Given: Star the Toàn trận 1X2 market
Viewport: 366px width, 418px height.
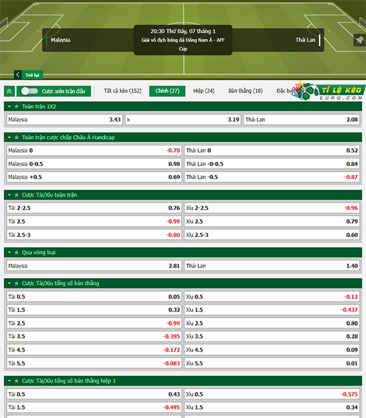Looking at the screenshot, I should (16, 107).
